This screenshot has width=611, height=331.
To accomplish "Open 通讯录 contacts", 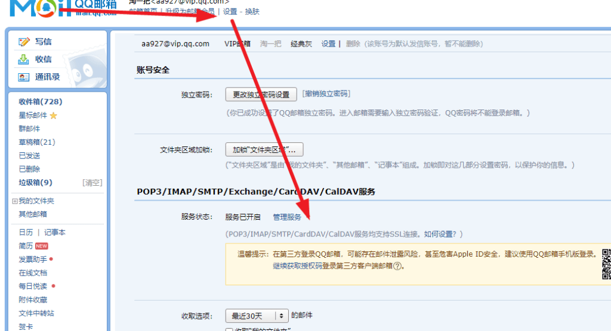I will (x=48, y=77).
